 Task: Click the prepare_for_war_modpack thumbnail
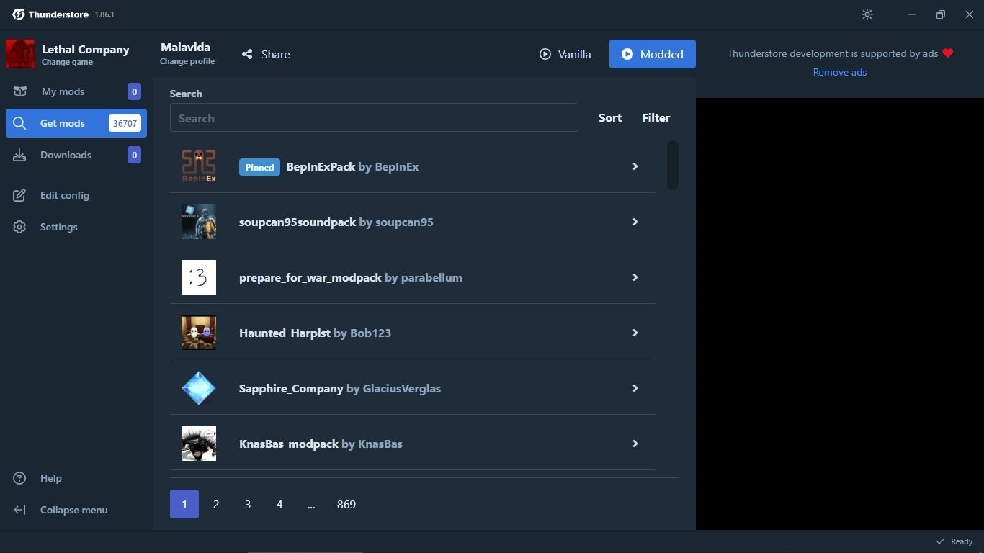[199, 277]
